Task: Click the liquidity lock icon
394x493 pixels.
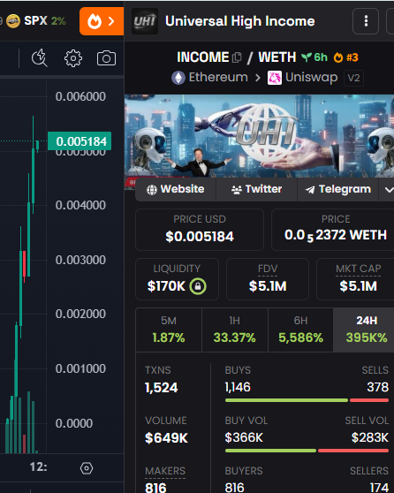Action: (x=198, y=286)
